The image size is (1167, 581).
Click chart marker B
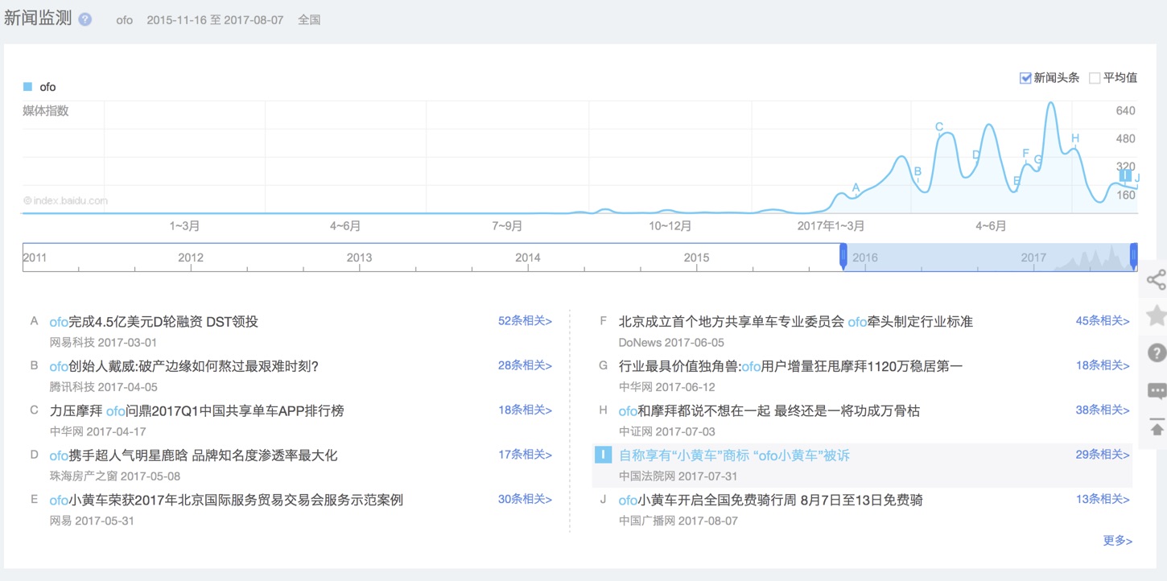[918, 171]
